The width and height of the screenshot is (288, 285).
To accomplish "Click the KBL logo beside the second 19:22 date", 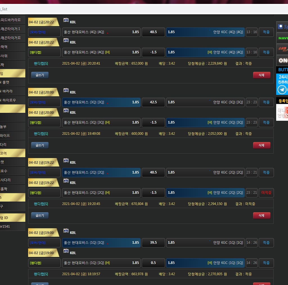I will (66, 181).
